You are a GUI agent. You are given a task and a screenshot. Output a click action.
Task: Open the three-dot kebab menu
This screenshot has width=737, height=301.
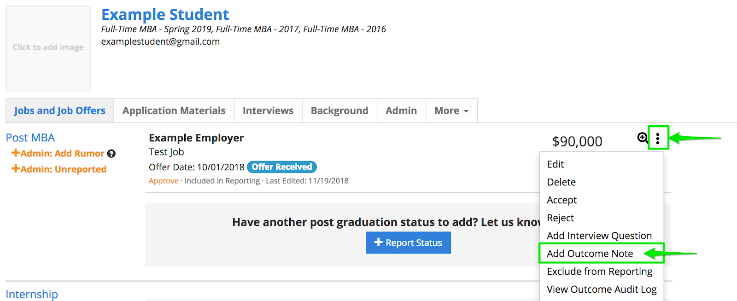coord(658,138)
